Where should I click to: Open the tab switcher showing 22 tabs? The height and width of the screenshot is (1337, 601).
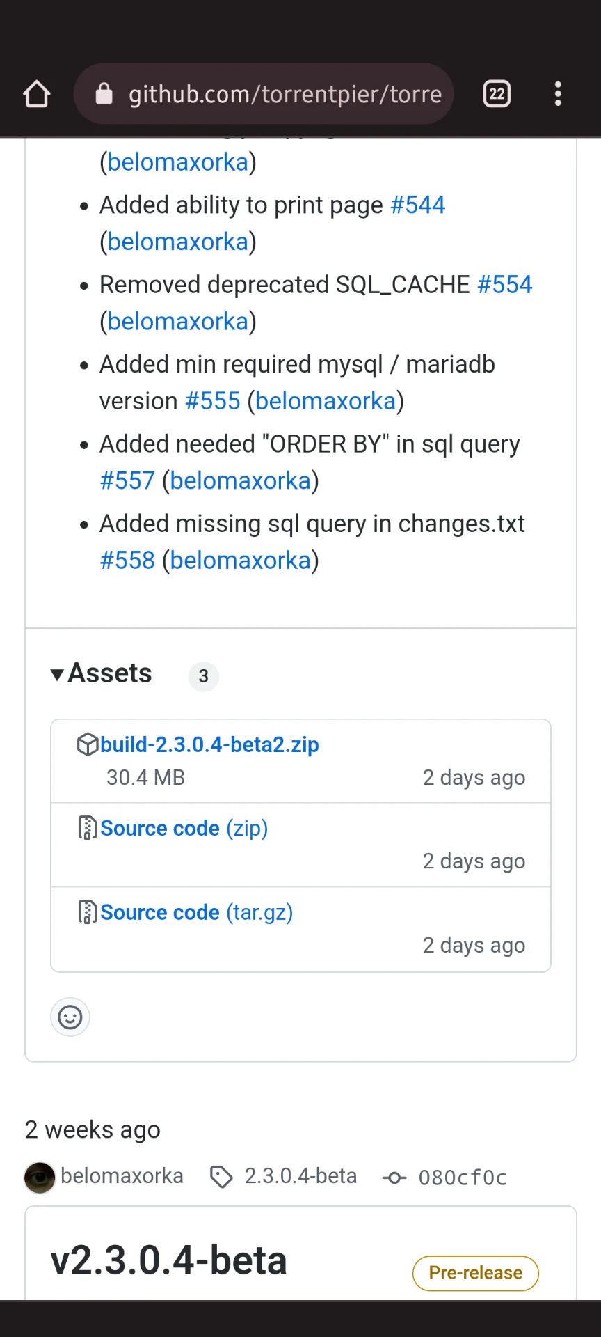click(x=497, y=94)
